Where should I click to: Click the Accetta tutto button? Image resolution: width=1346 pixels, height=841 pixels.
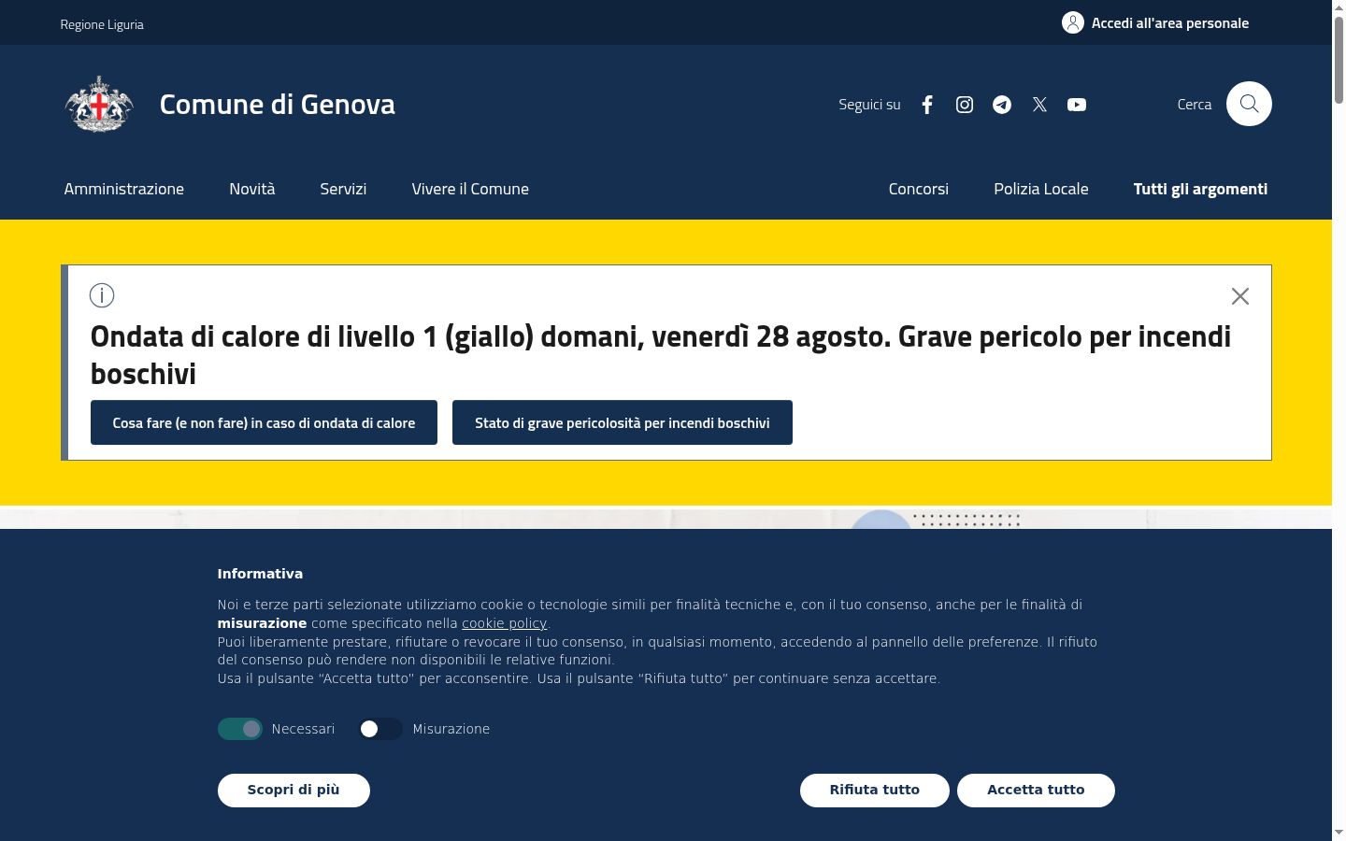coord(1036,790)
